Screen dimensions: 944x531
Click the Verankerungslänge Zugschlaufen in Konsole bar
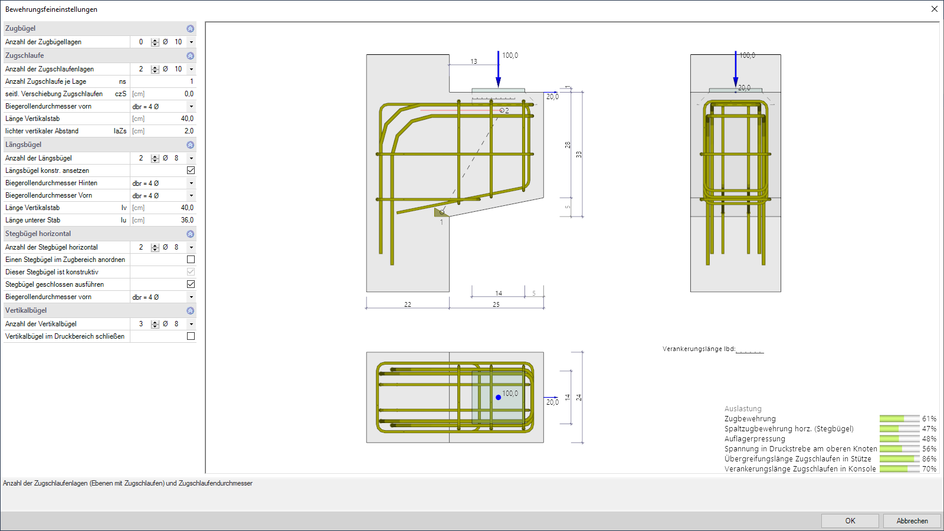899,469
